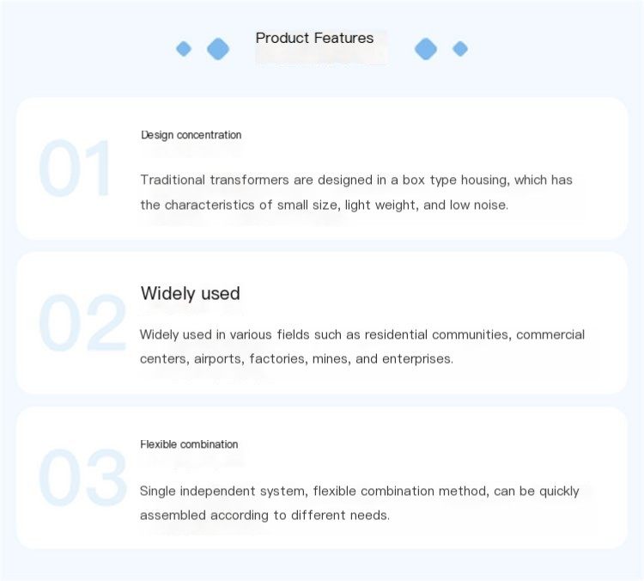Click the line listing airports, factories, mines
Viewport: 644px width, 581px height.
coord(296,359)
